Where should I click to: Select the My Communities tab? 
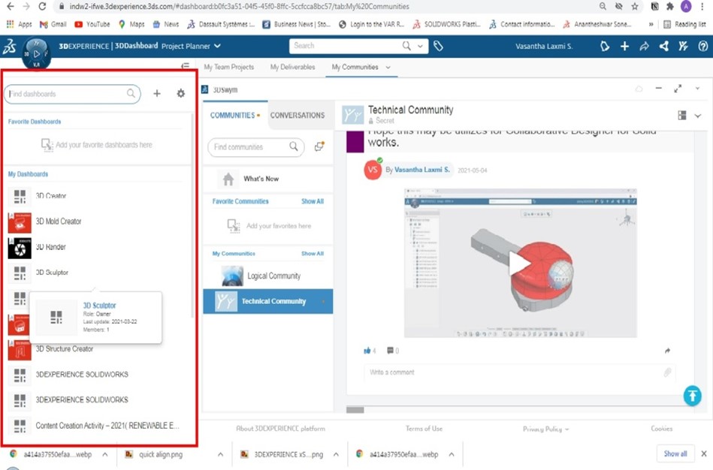pos(355,67)
